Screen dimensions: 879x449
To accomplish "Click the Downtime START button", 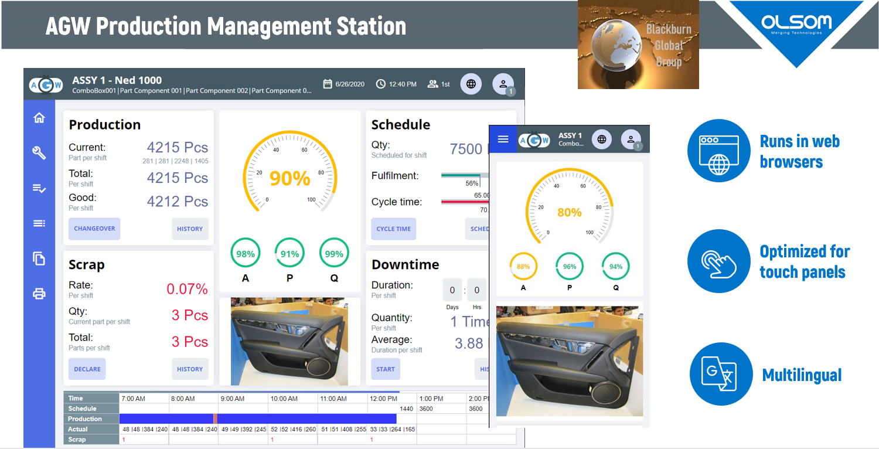I will pyautogui.click(x=386, y=369).
